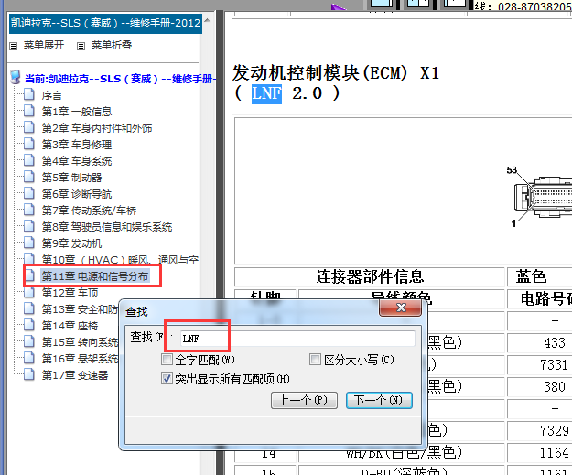Open the current manual root node 当前:凯迪拉克--SLS

click(x=121, y=79)
